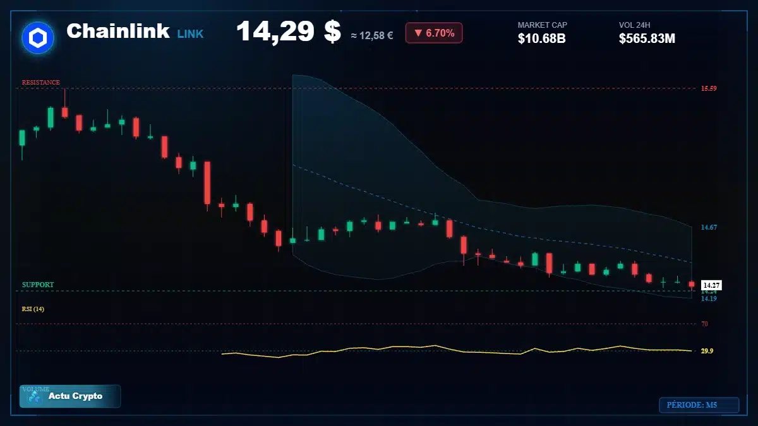
Task: Click the Chainlink title text
Action: [x=118, y=31]
